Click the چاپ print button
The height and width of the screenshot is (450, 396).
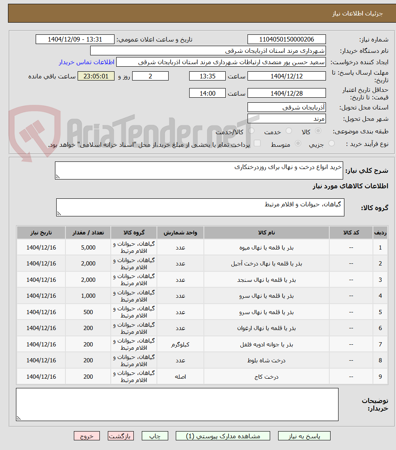pyautogui.click(x=155, y=436)
